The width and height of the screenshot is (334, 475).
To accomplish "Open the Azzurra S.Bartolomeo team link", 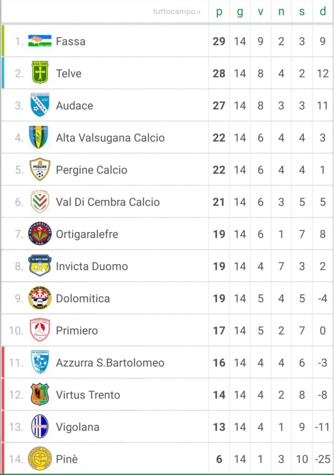I will [110, 363].
